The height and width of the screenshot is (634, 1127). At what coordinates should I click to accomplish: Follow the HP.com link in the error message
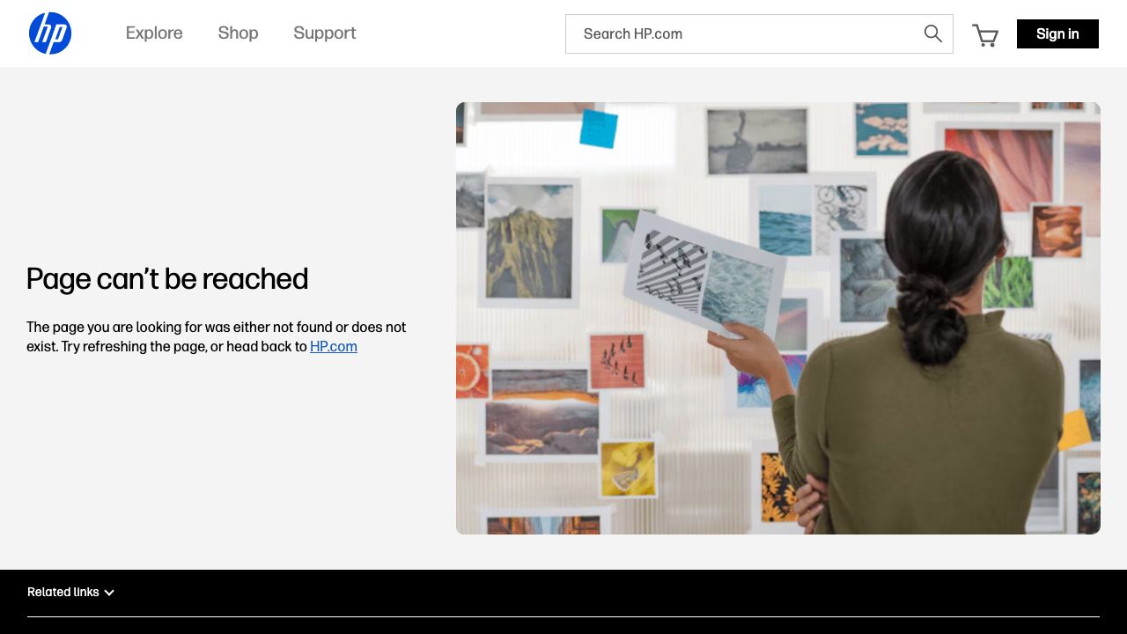333,347
